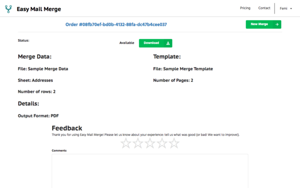Go to Easy Mail Merge home title
Screen dimensions: 300x188
tap(39, 9)
